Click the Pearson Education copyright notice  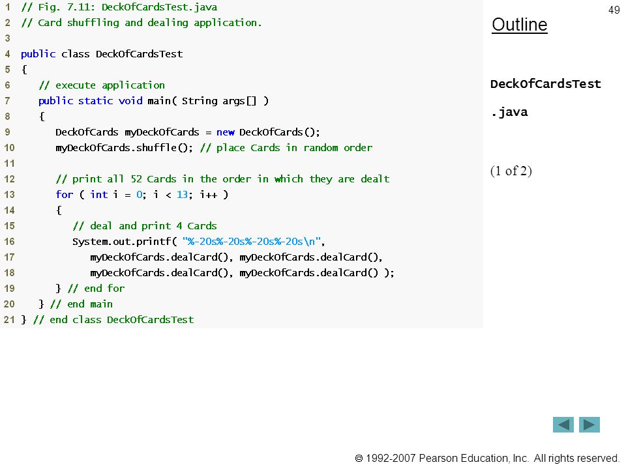point(487,458)
